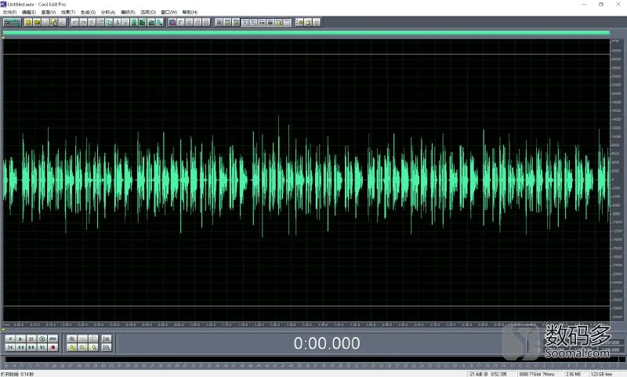Image resolution: width=627 pixels, height=377 pixels.
Task: Click the Zoom Out horizontally icon
Action: [x=82, y=339]
